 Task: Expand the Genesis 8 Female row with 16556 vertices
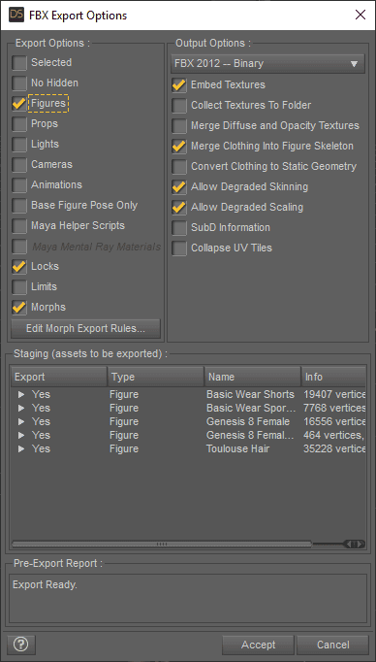click(x=21, y=422)
